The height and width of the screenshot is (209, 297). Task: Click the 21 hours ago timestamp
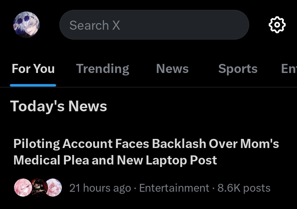click(x=100, y=188)
